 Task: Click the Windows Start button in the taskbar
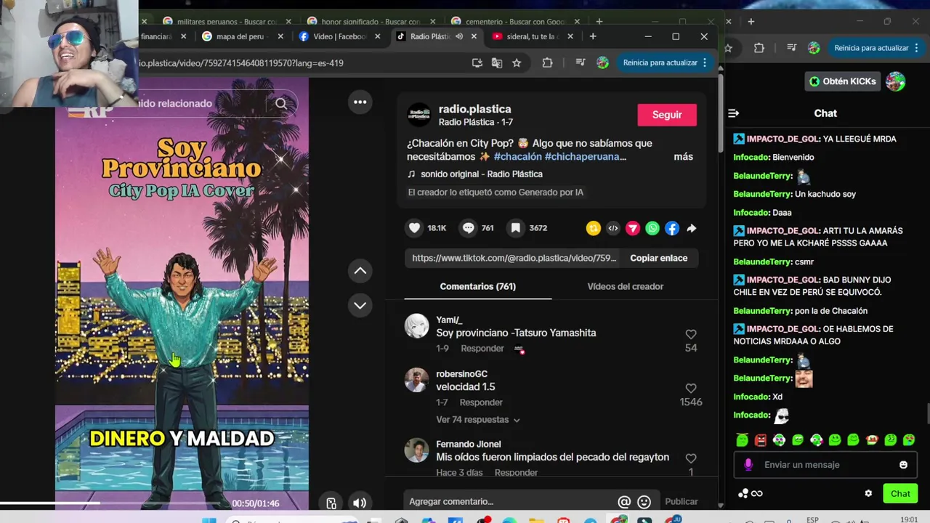point(209,520)
